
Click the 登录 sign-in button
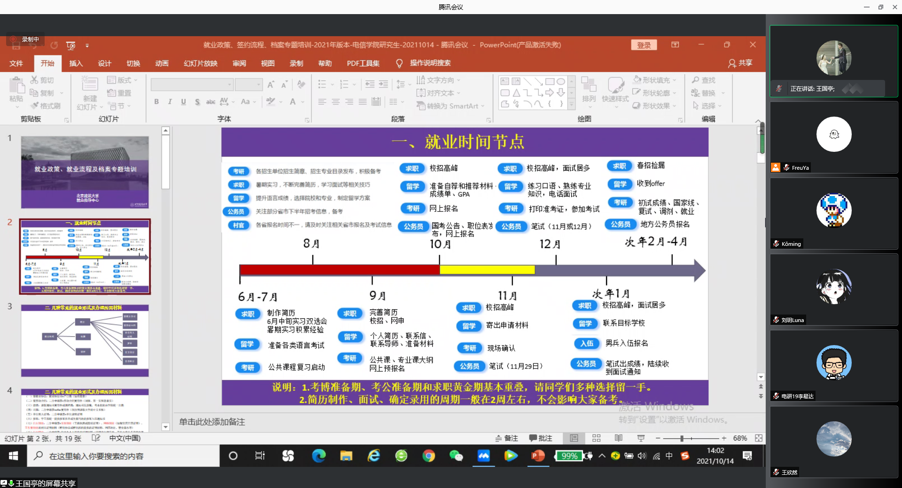coord(644,45)
